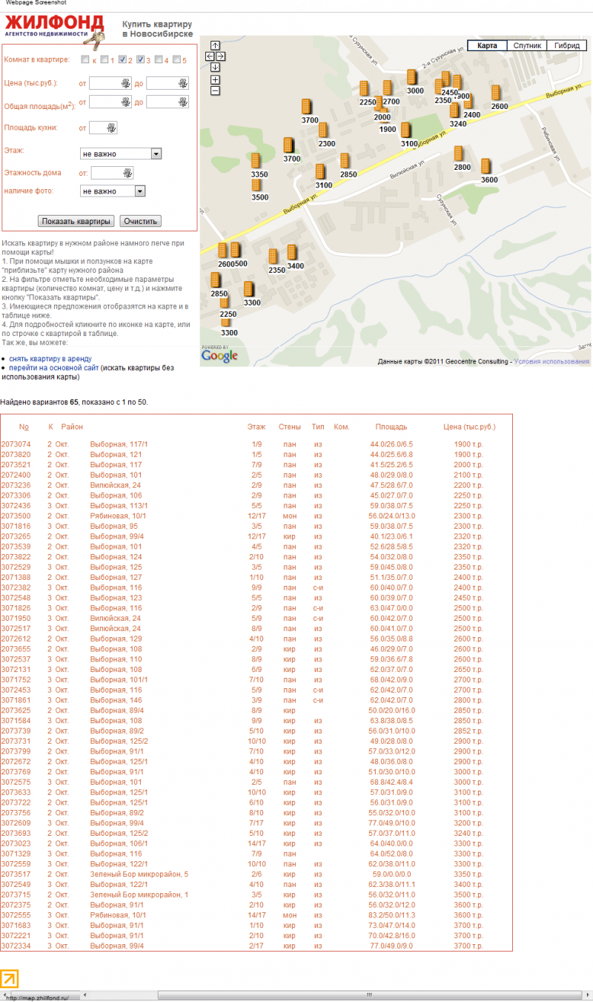The height and width of the screenshot is (1002, 593).
Task: Open building marker priced 3600
Action: (486, 167)
